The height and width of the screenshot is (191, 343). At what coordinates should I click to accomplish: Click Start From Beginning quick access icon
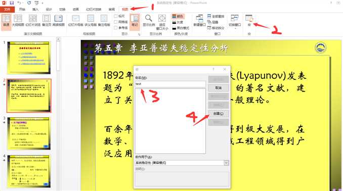point(36,3)
